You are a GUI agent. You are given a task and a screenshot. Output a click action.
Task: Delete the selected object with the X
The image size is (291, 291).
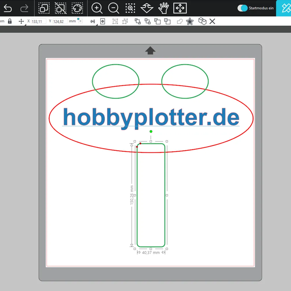212,21
